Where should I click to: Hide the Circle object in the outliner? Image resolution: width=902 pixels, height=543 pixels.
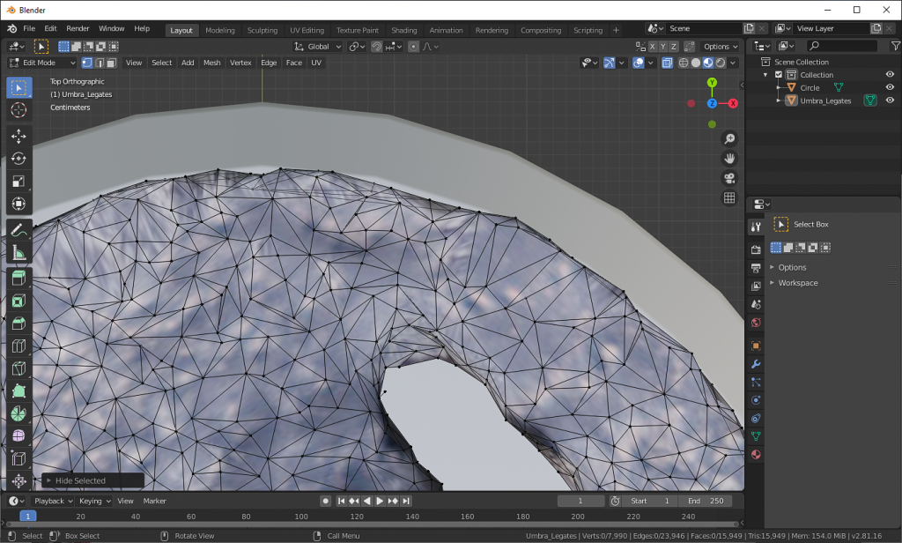(889, 87)
